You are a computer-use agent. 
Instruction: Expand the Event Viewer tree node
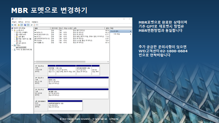[15, 35]
